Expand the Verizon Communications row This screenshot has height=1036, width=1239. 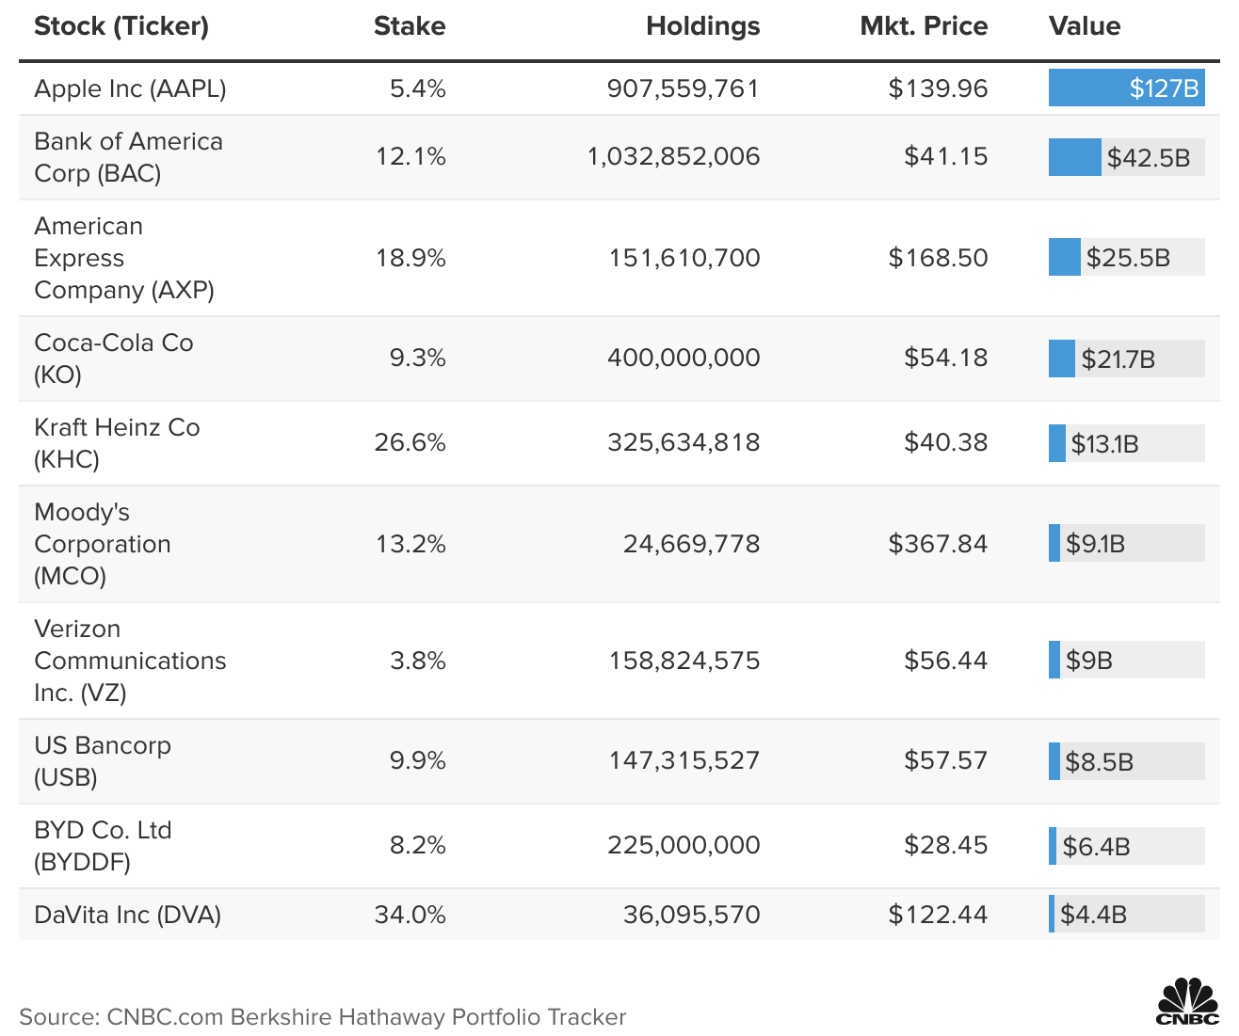click(x=130, y=660)
